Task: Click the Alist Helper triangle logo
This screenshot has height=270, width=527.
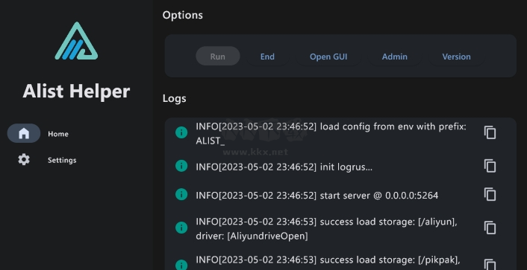Action: (76, 41)
